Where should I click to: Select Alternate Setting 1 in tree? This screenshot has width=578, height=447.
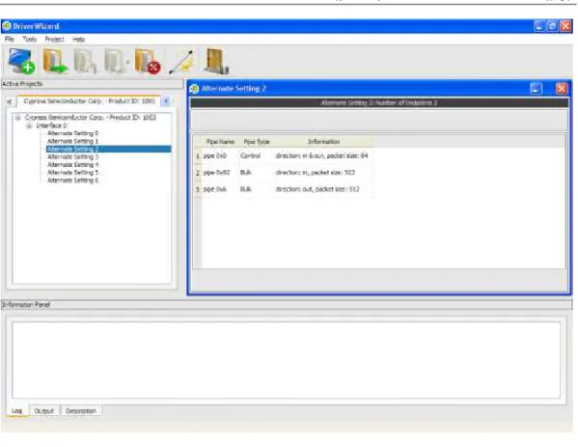coord(73,141)
